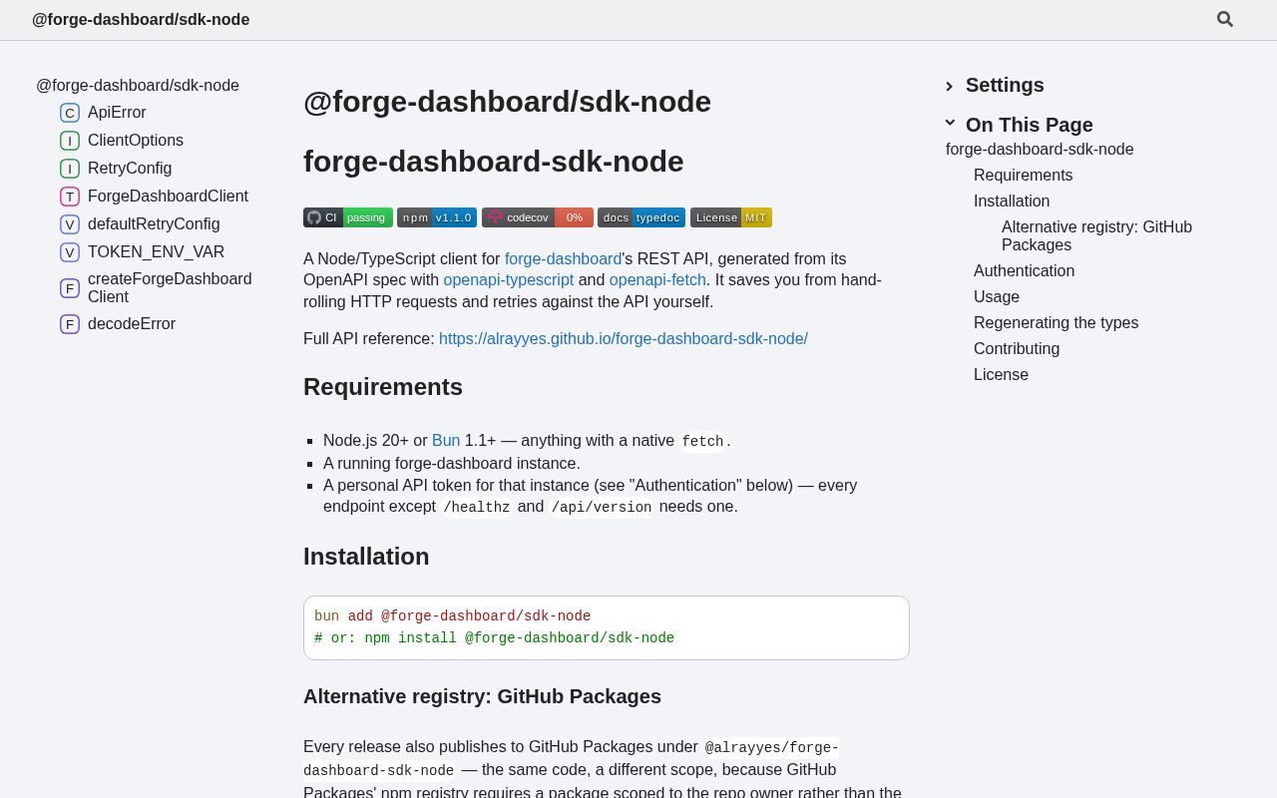1277x798 pixels.
Task: Open the ForgeDashboardClient type page
Action: (168, 197)
